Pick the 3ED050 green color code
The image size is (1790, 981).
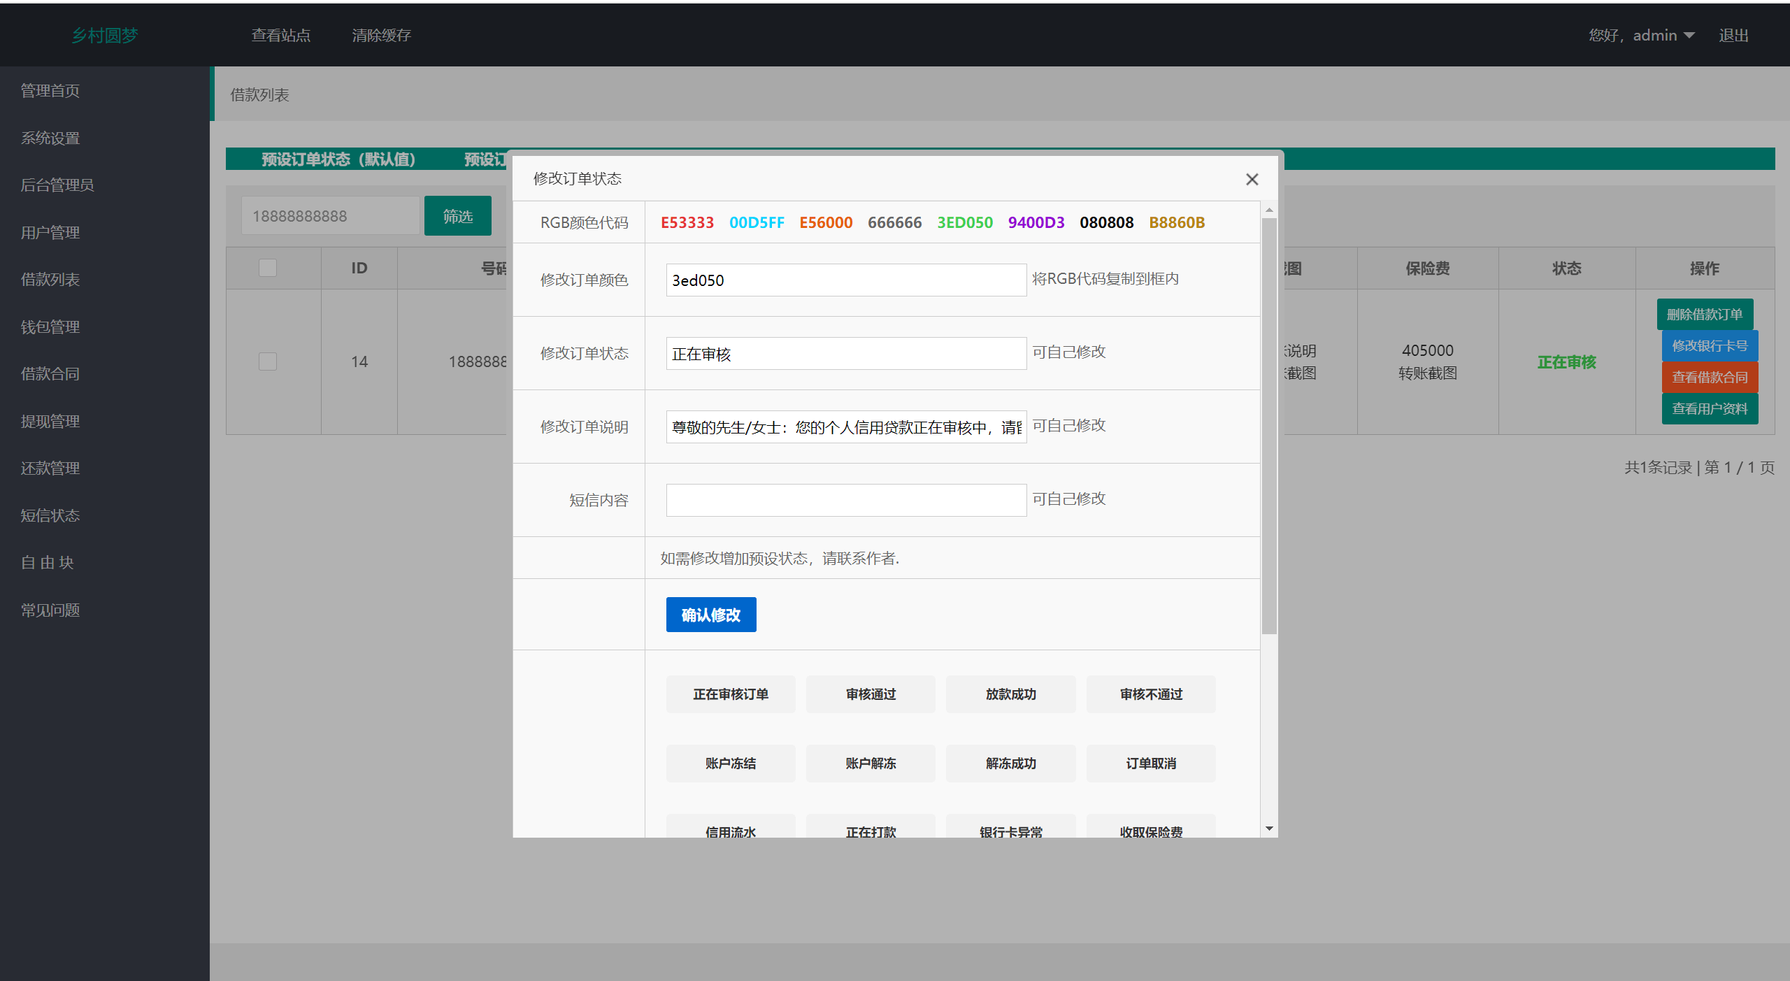pos(965,222)
